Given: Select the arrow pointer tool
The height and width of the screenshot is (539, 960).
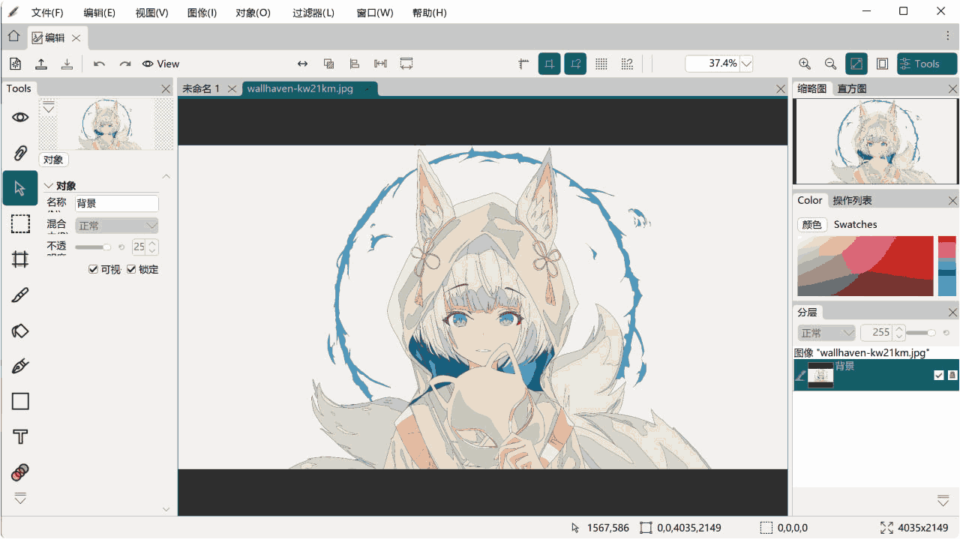Looking at the screenshot, I should pos(20,188).
